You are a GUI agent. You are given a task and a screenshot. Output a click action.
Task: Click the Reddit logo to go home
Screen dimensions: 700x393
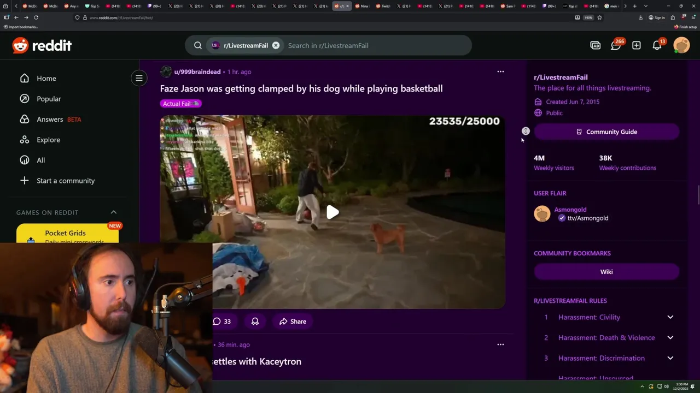[x=42, y=45]
